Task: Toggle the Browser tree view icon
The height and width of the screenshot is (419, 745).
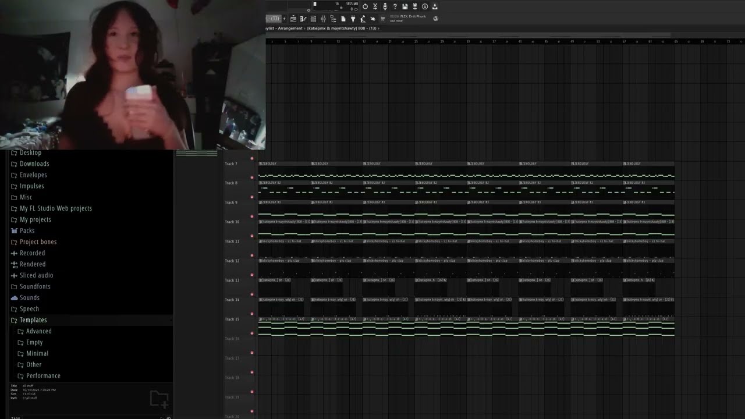Action: [333, 19]
